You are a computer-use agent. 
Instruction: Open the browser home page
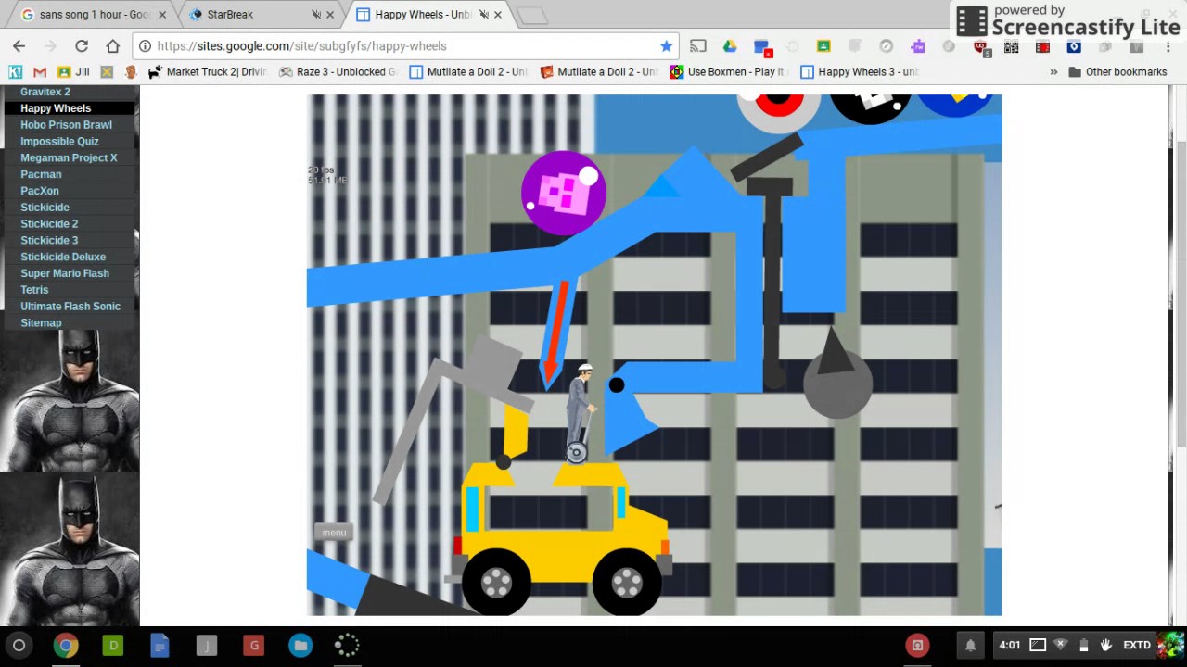pyautogui.click(x=113, y=45)
